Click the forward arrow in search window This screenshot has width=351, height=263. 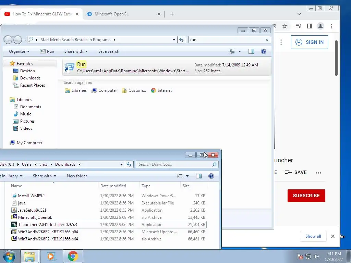pos(17,40)
